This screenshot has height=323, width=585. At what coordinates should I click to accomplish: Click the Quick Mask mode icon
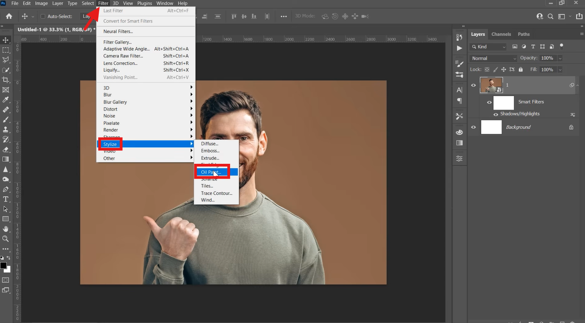point(6,280)
